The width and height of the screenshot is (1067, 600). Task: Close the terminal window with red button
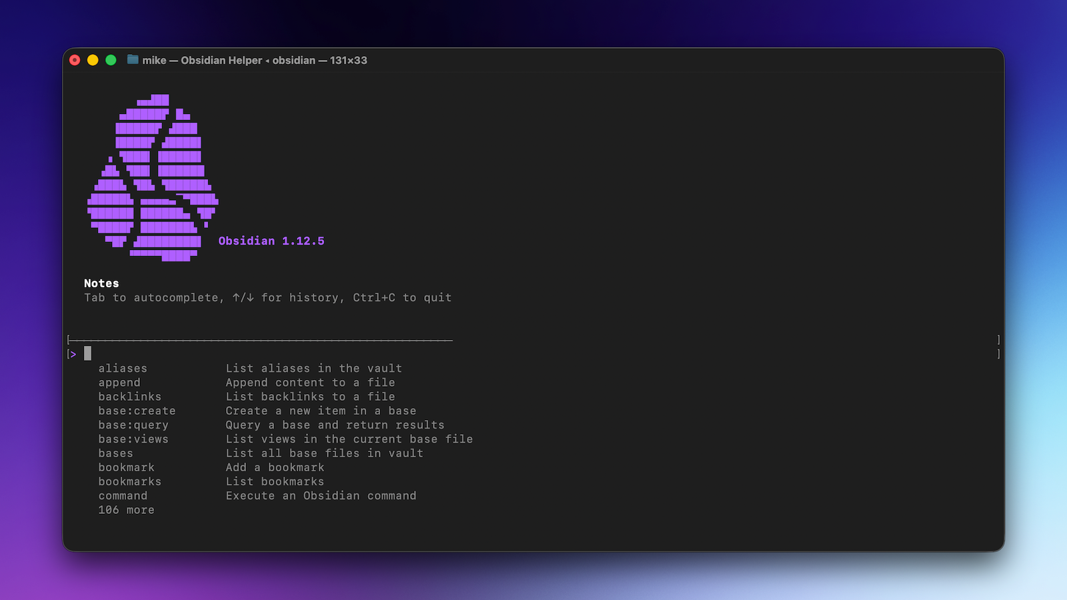[x=75, y=60]
